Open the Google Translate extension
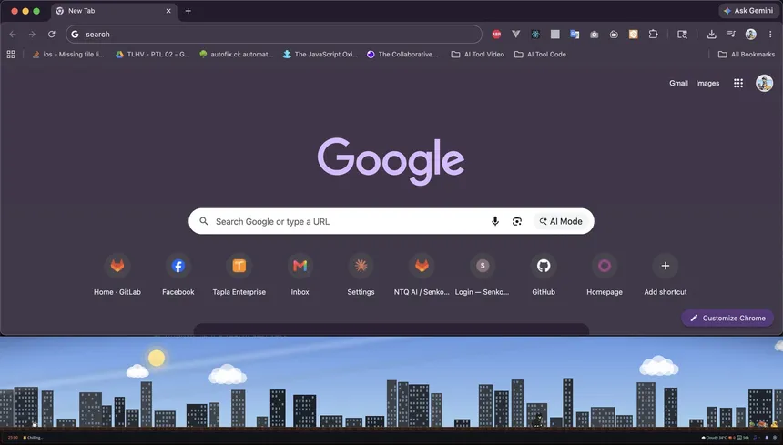 575,34
